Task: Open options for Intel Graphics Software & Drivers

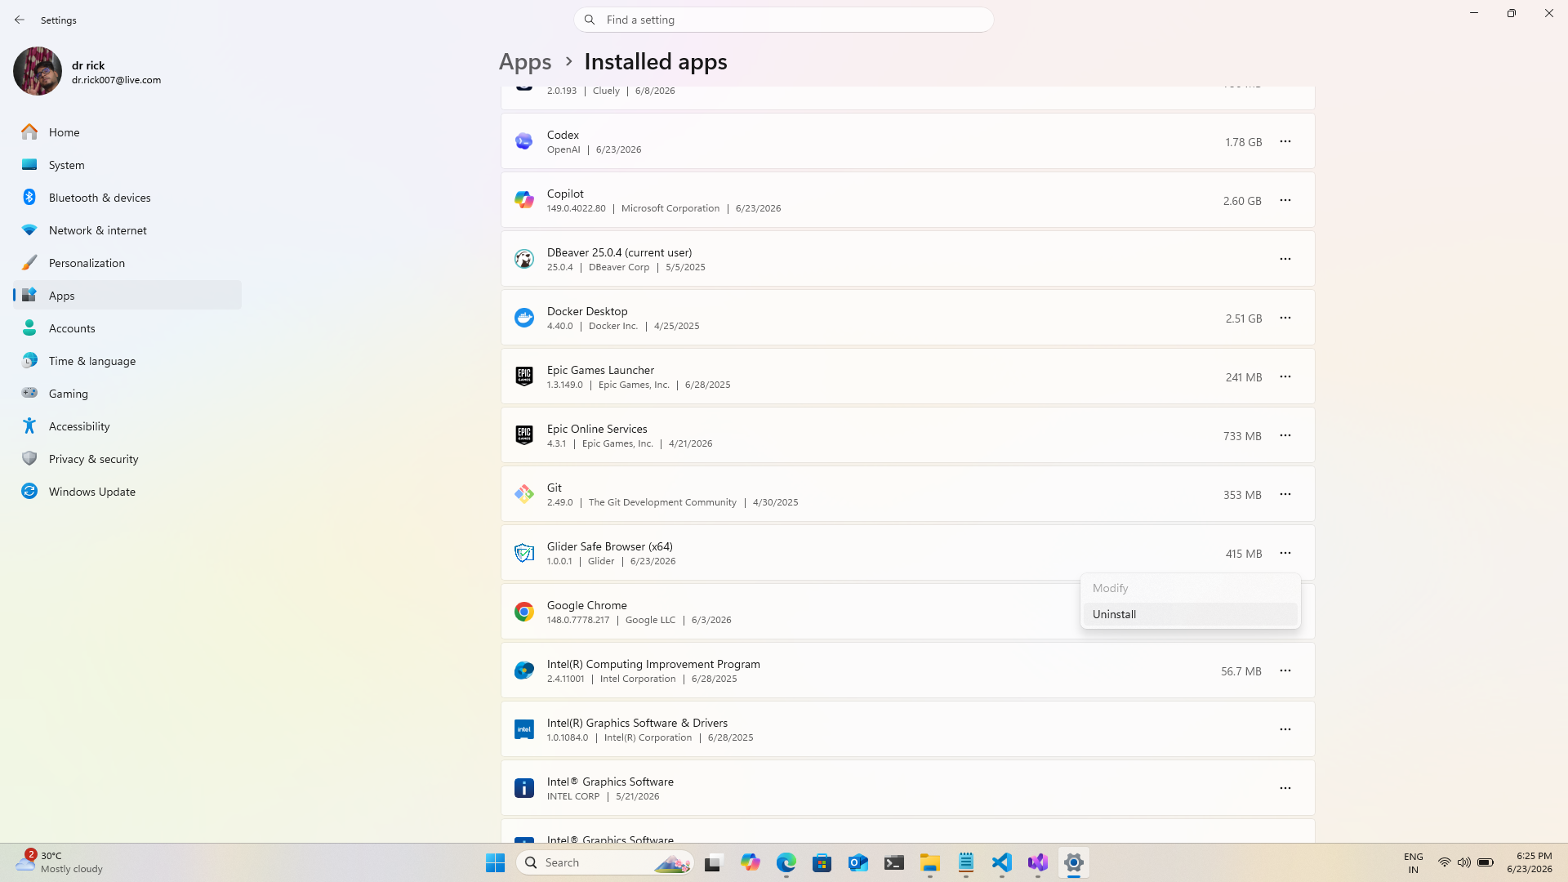Action: (x=1285, y=729)
